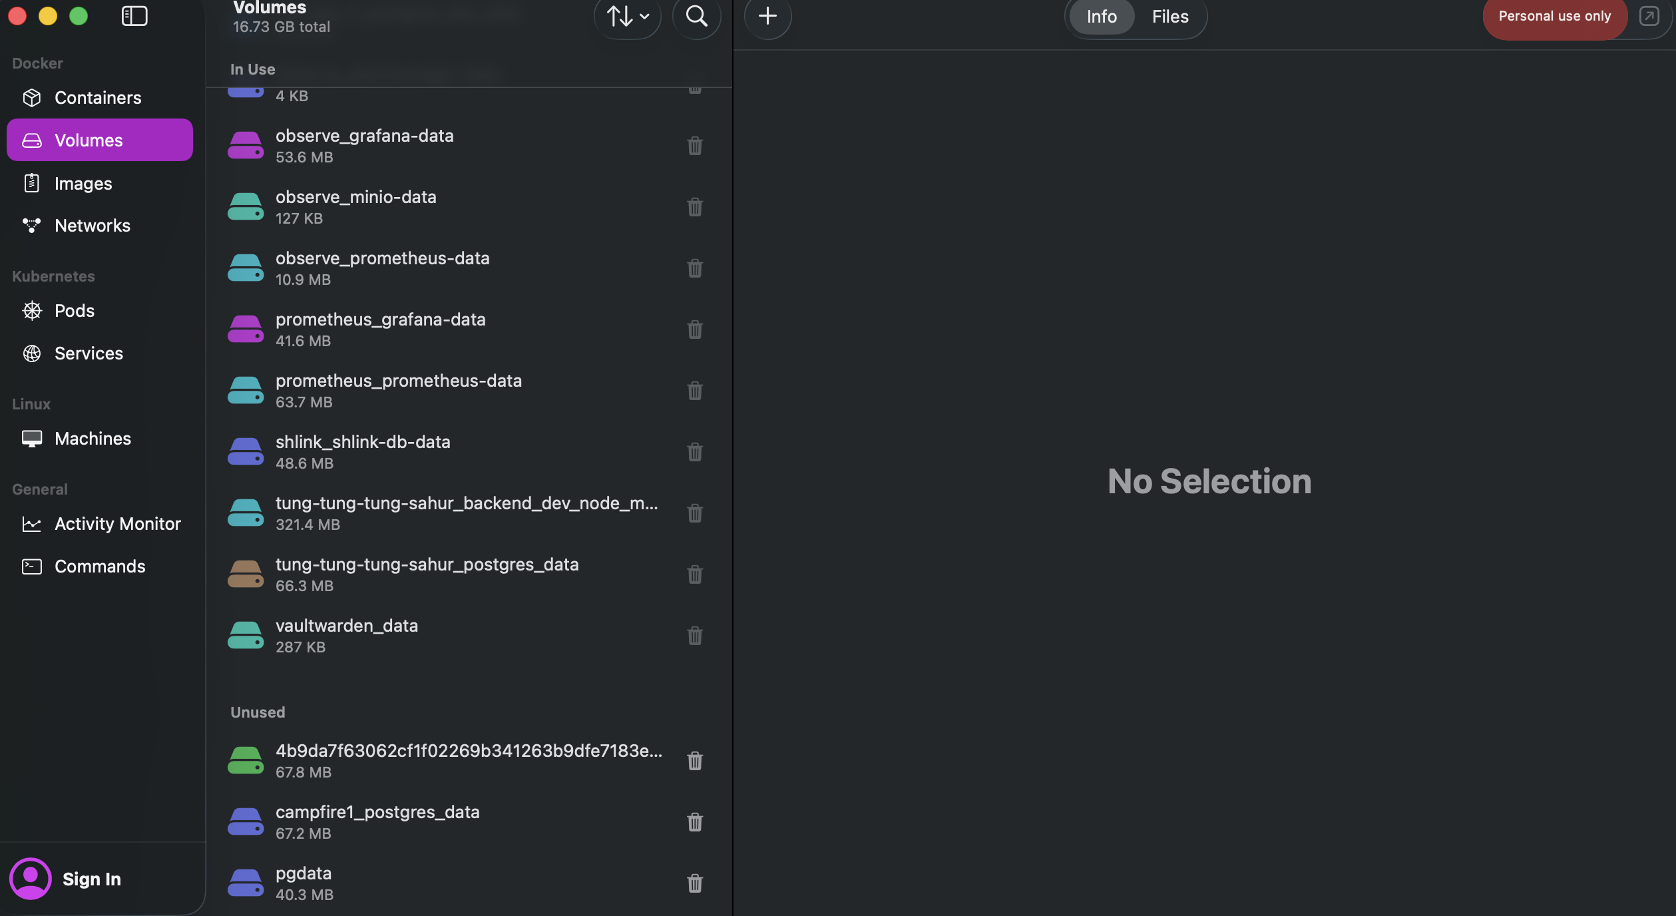Image resolution: width=1676 pixels, height=916 pixels.
Task: Select the vaultwarden_data volume
Action: pyautogui.click(x=346, y=636)
